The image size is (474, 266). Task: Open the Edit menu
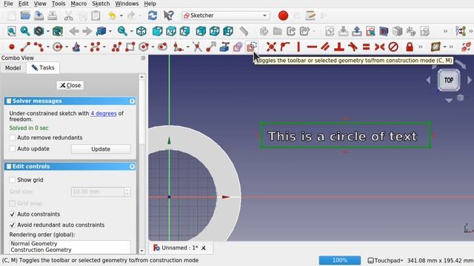[x=23, y=4]
